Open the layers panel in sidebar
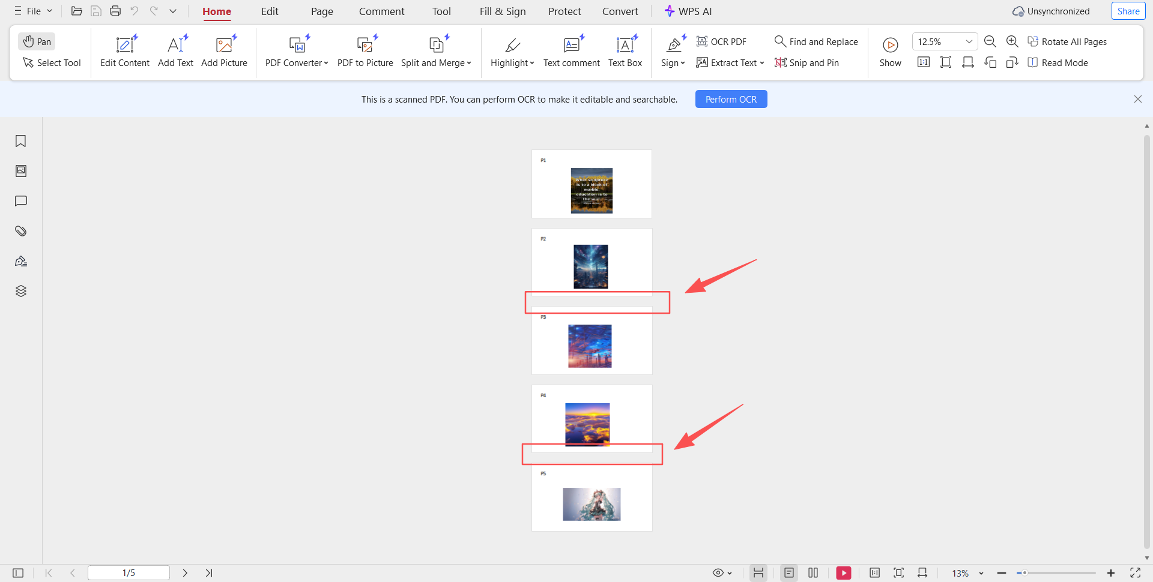The image size is (1153, 582). pos(21,291)
